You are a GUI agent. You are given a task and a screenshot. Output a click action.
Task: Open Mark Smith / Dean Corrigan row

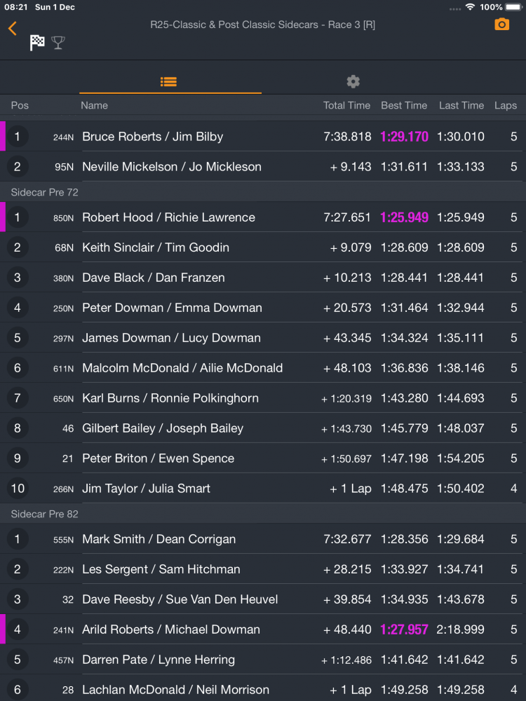(x=159, y=539)
